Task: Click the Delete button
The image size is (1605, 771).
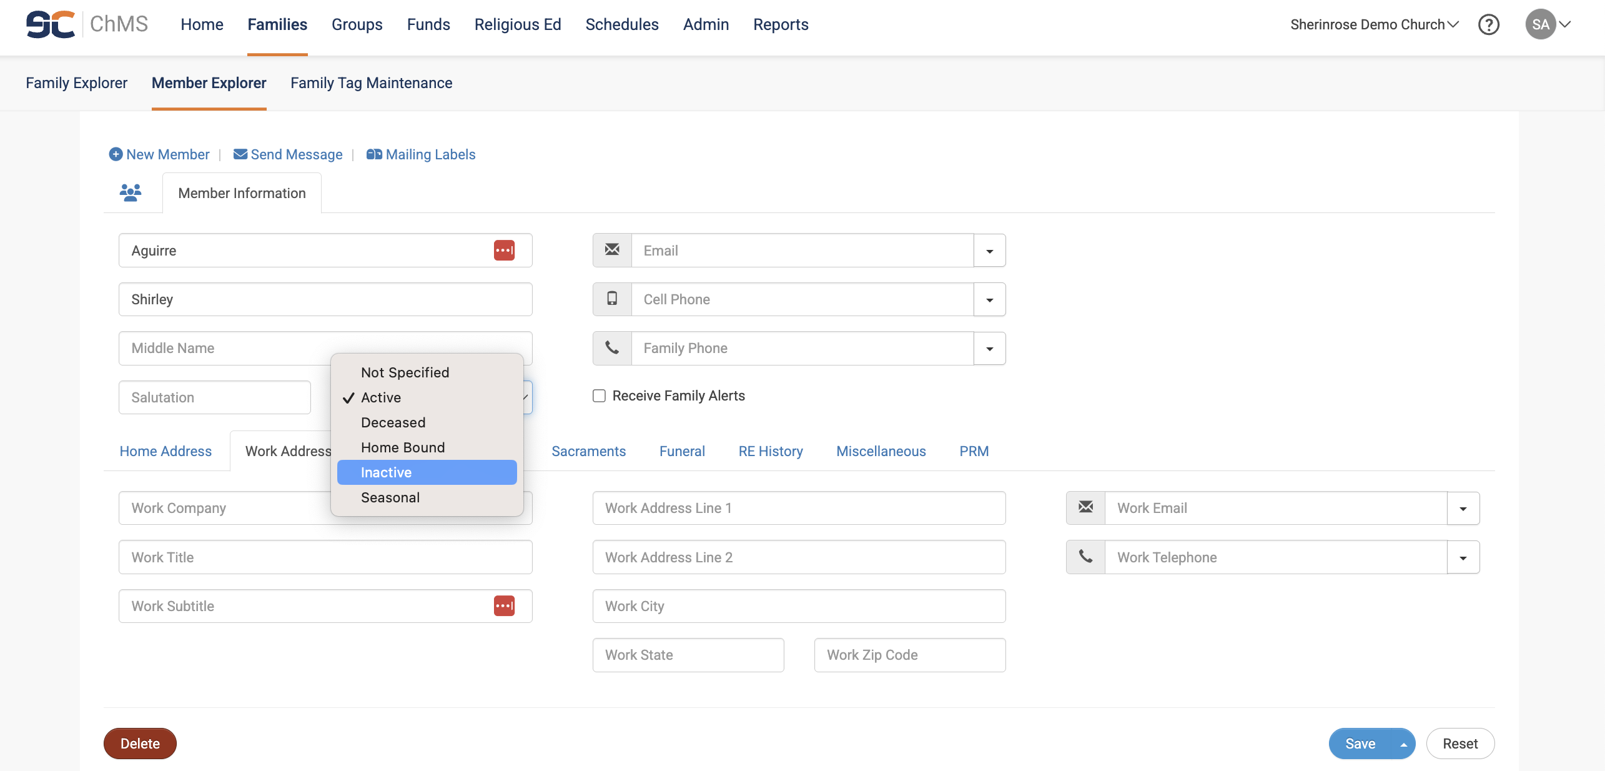Action: tap(140, 744)
